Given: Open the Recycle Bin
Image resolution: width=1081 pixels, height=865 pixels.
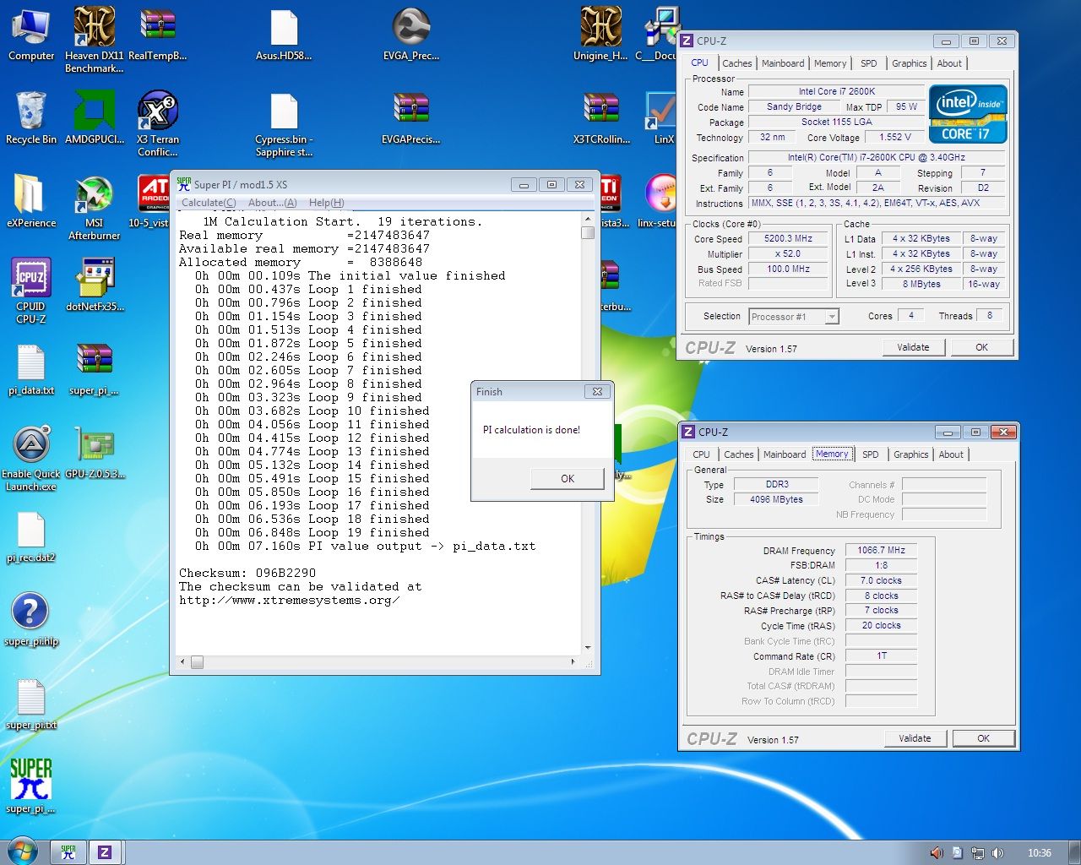Looking at the screenshot, I should [x=31, y=118].
